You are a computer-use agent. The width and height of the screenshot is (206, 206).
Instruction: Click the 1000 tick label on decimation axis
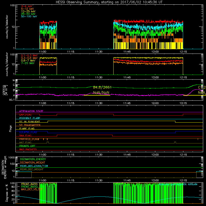click(12, 158)
